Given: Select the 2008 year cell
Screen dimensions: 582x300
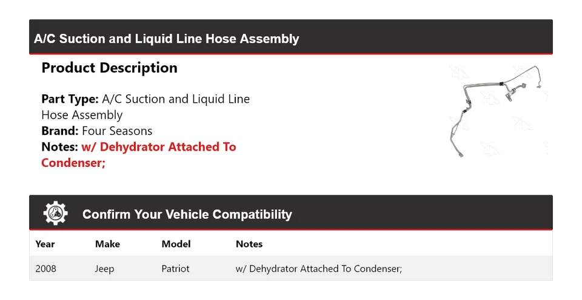Looking at the screenshot, I should tap(46, 269).
